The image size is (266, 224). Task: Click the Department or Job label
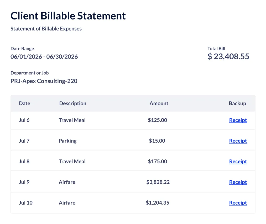click(x=29, y=73)
